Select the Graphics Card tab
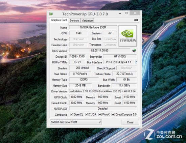Image resolution: width=186 pixels, height=143 pixels. 59,20
